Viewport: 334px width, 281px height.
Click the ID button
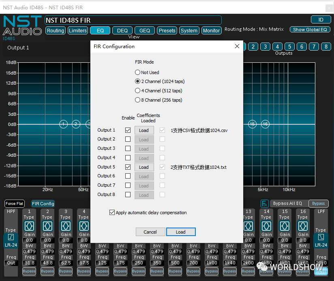click(x=321, y=20)
